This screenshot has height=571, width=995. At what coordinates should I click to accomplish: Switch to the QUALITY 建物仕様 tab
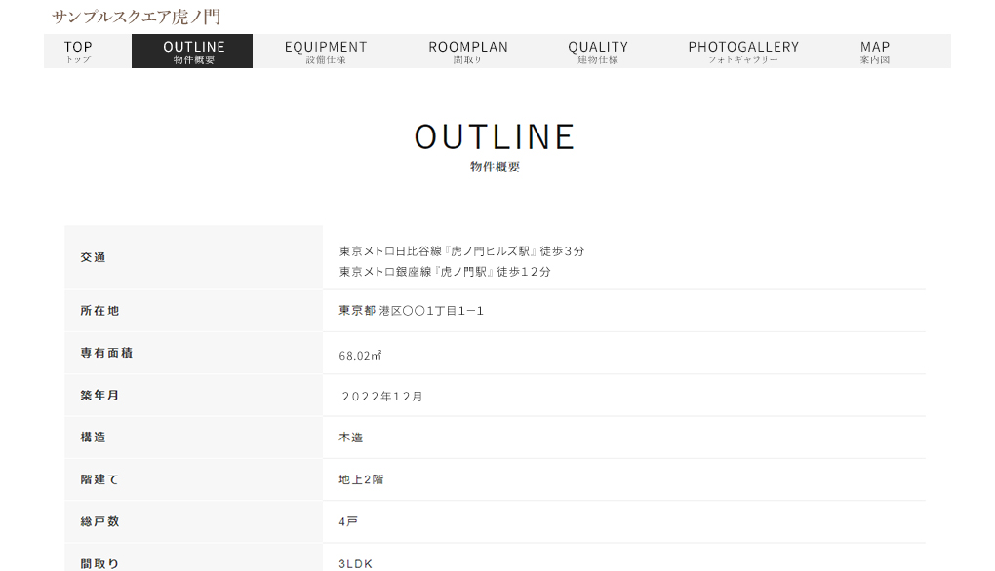coord(598,52)
